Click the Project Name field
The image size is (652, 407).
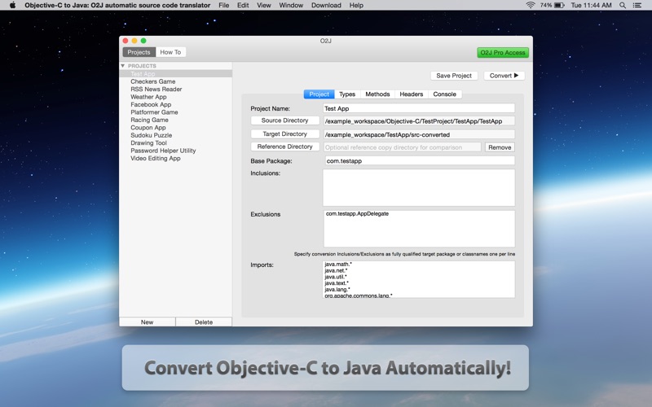[419, 108]
